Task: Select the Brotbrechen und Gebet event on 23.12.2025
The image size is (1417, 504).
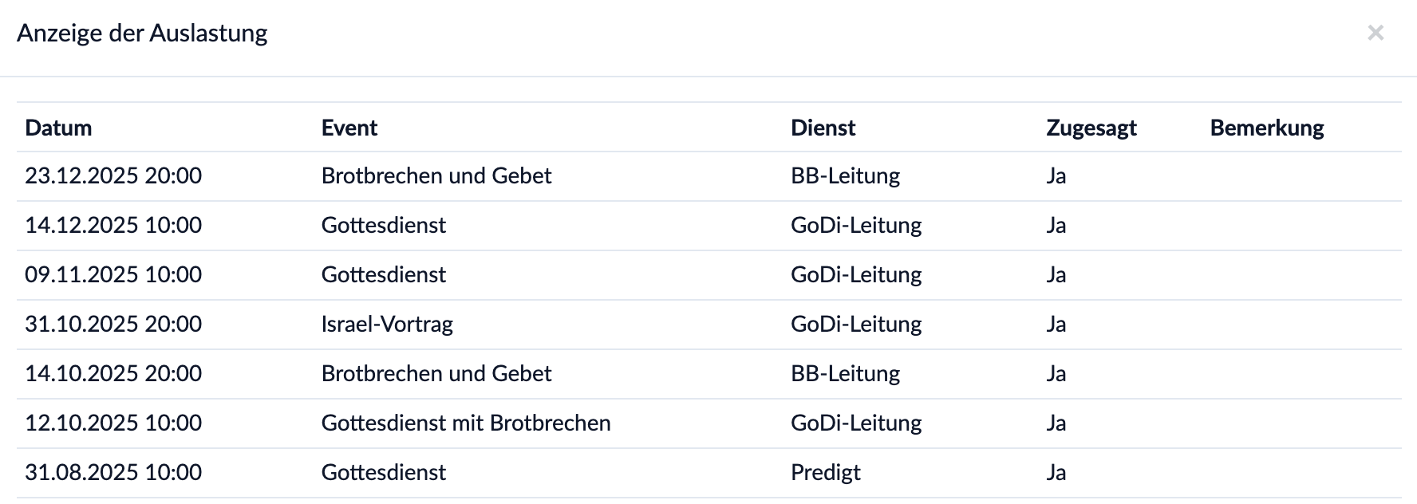Action: point(436,175)
